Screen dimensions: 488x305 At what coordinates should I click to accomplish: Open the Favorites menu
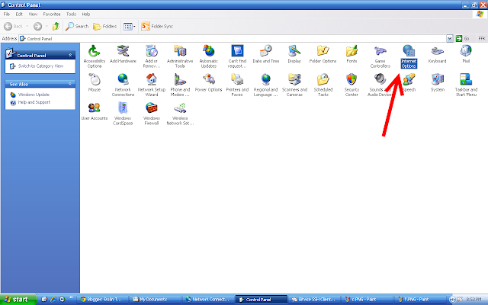tap(52, 14)
